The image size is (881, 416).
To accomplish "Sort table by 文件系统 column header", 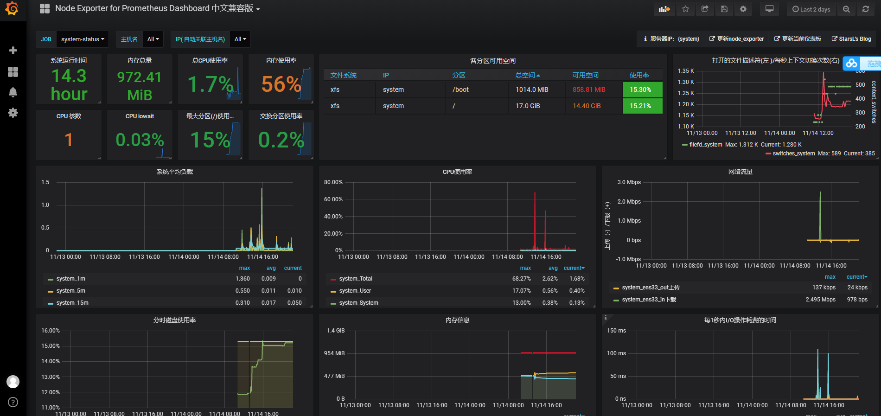I will click(x=344, y=75).
